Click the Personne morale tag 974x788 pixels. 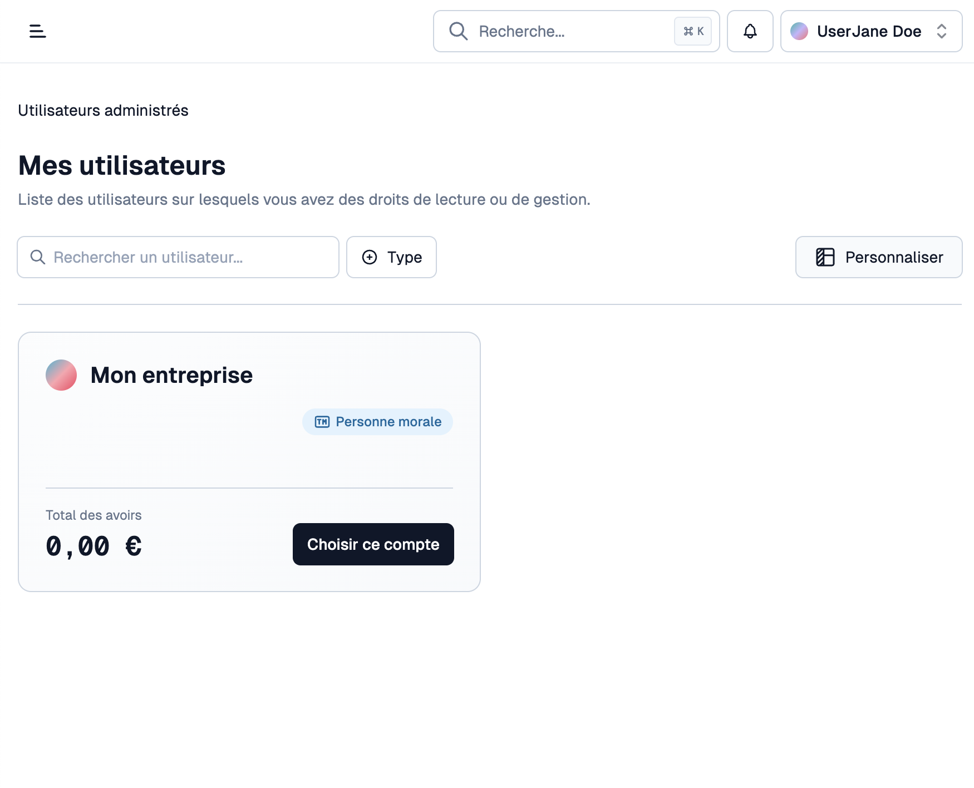point(377,422)
